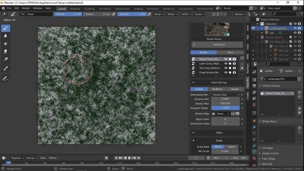Open the Options dropdown
The image size is (304, 171).
pos(240,14)
